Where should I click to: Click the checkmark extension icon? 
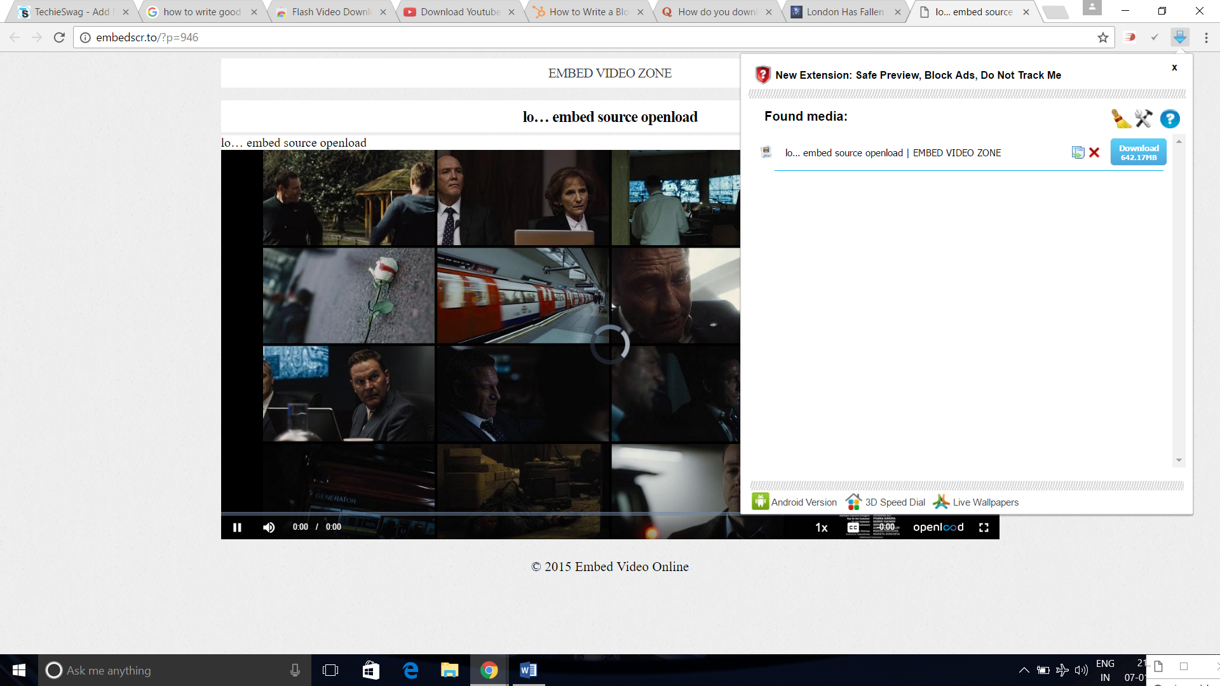1155,37
